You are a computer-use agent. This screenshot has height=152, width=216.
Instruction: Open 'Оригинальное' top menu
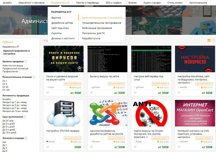click(198, 3)
